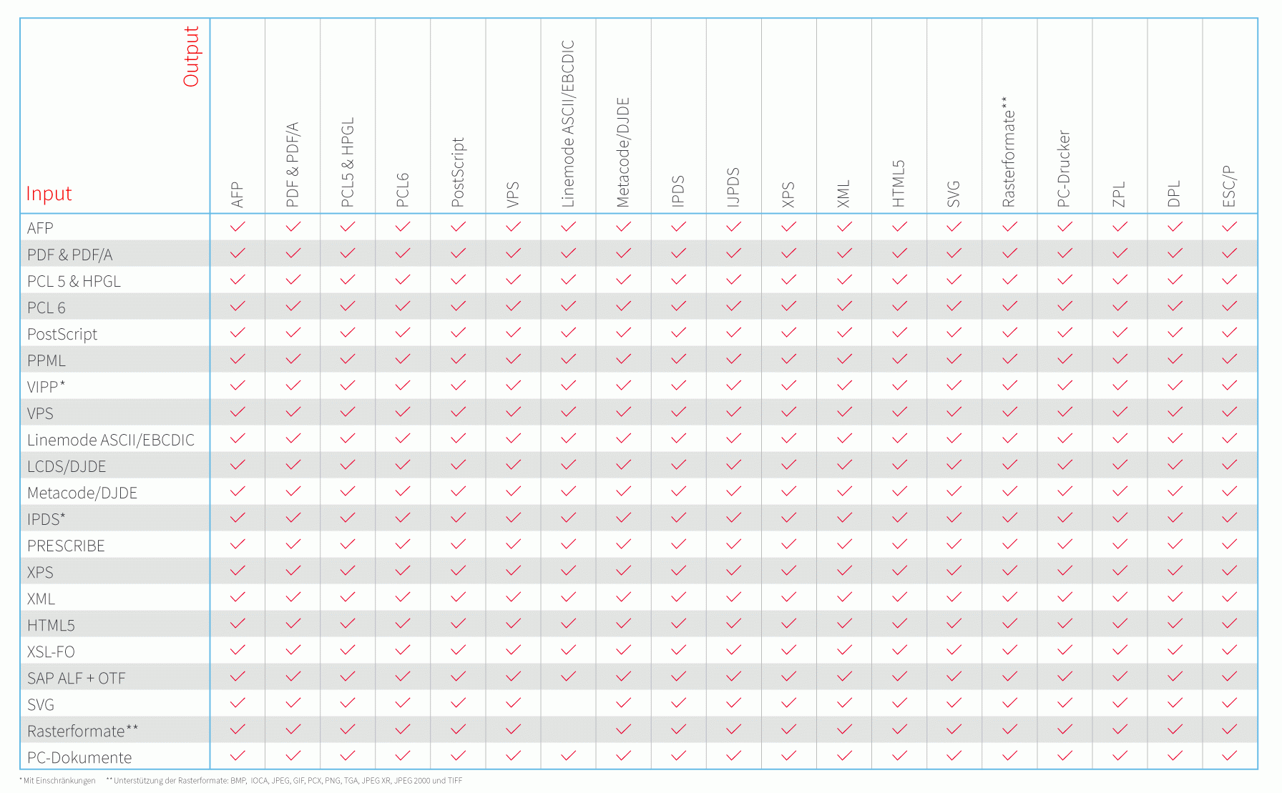Click the PPML input row label
Screen dimensions: 1282x793
[47, 360]
